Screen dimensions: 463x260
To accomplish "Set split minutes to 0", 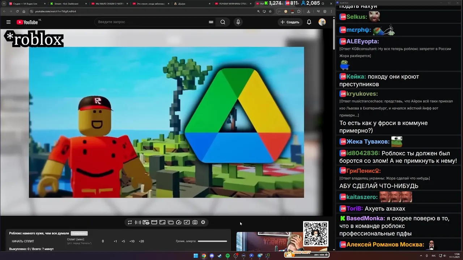I will pos(103,241).
